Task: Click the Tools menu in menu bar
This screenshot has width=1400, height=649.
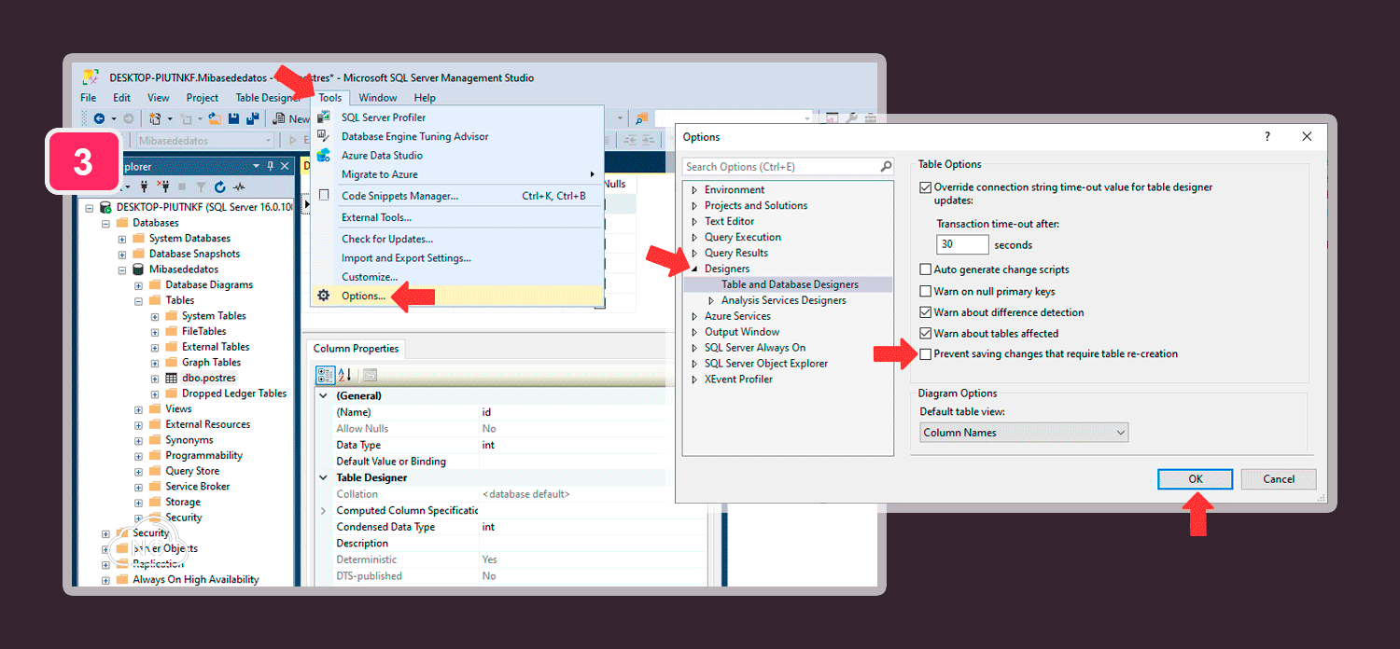Action: (330, 98)
